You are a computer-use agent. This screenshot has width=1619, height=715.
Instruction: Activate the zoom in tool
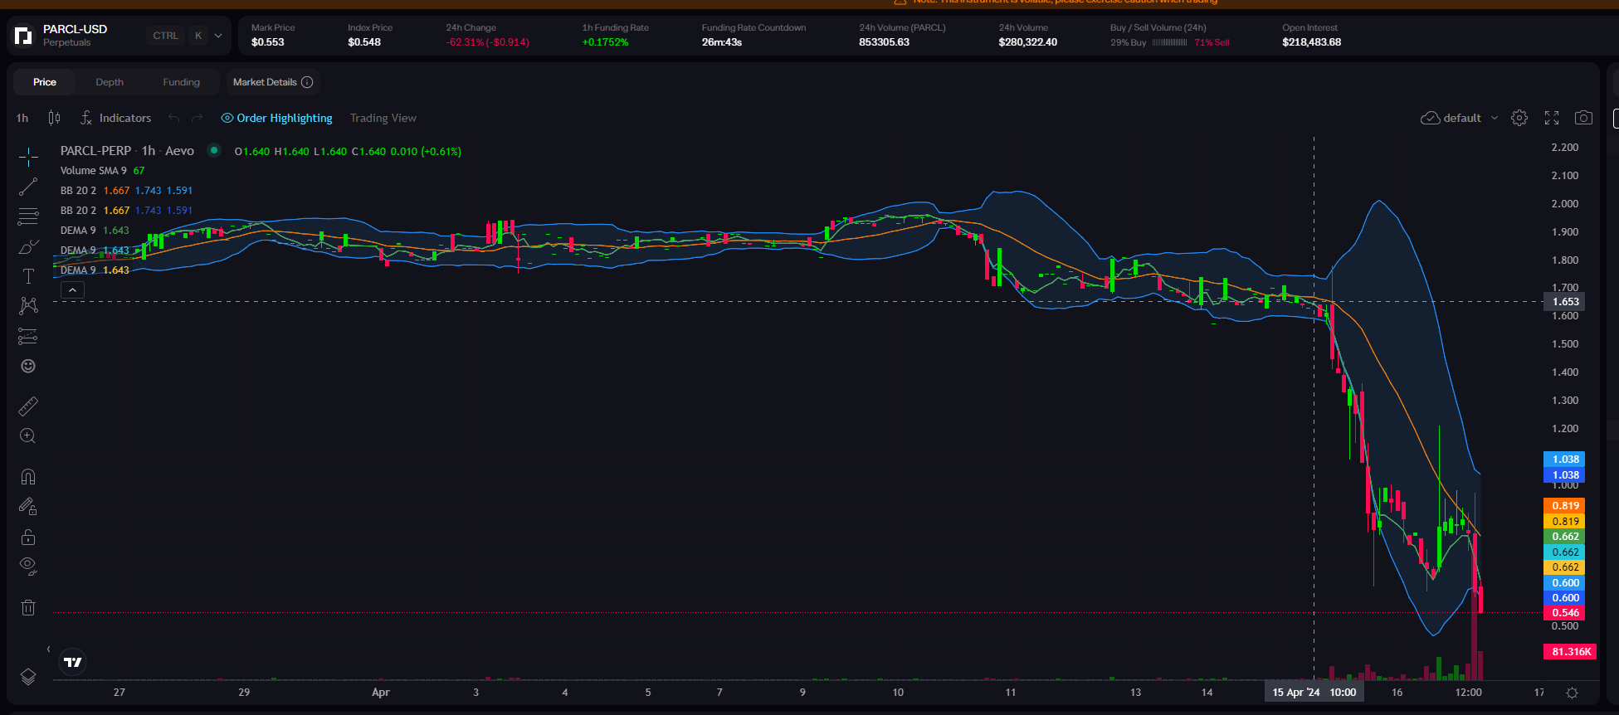click(x=28, y=436)
